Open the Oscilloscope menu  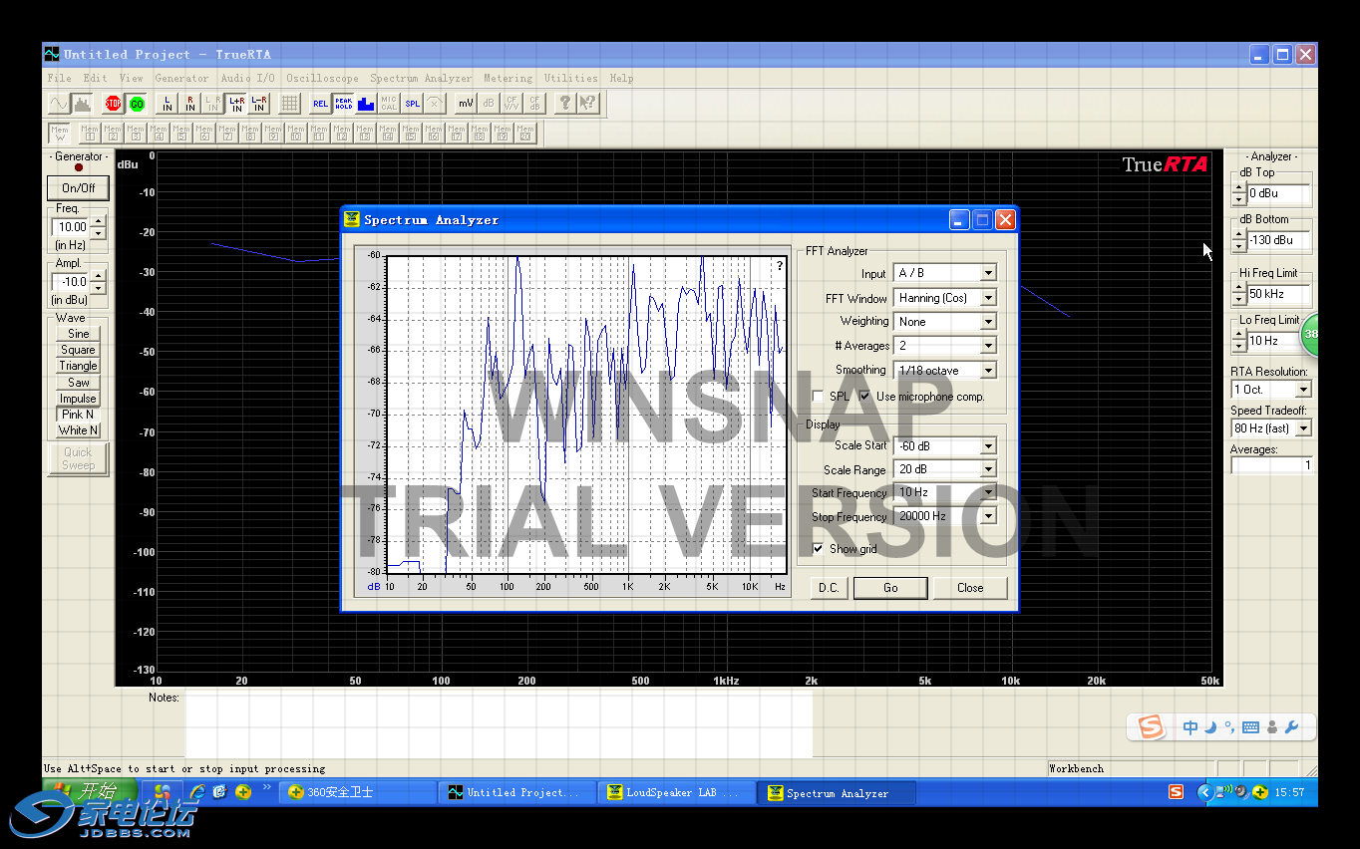tap(322, 78)
